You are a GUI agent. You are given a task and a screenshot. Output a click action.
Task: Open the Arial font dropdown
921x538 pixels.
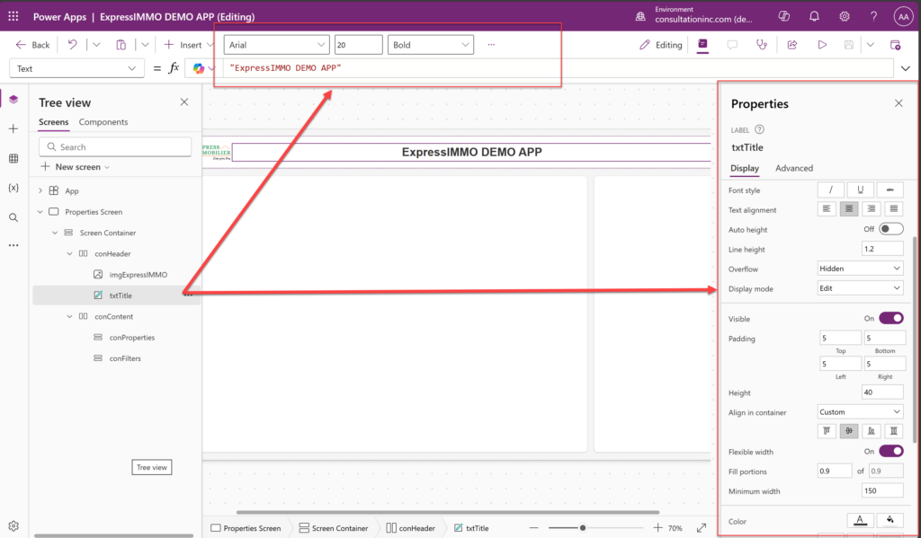pos(276,45)
